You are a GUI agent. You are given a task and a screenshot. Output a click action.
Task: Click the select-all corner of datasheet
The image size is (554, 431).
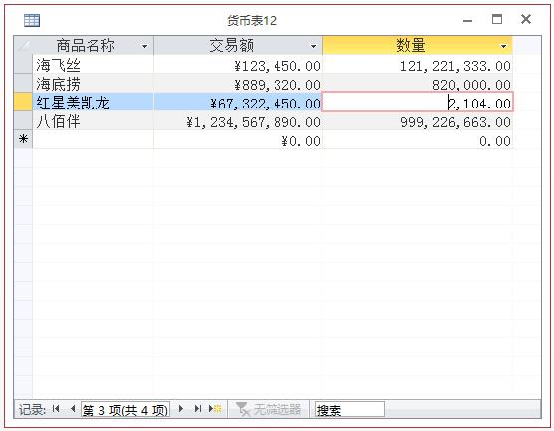coord(23,45)
